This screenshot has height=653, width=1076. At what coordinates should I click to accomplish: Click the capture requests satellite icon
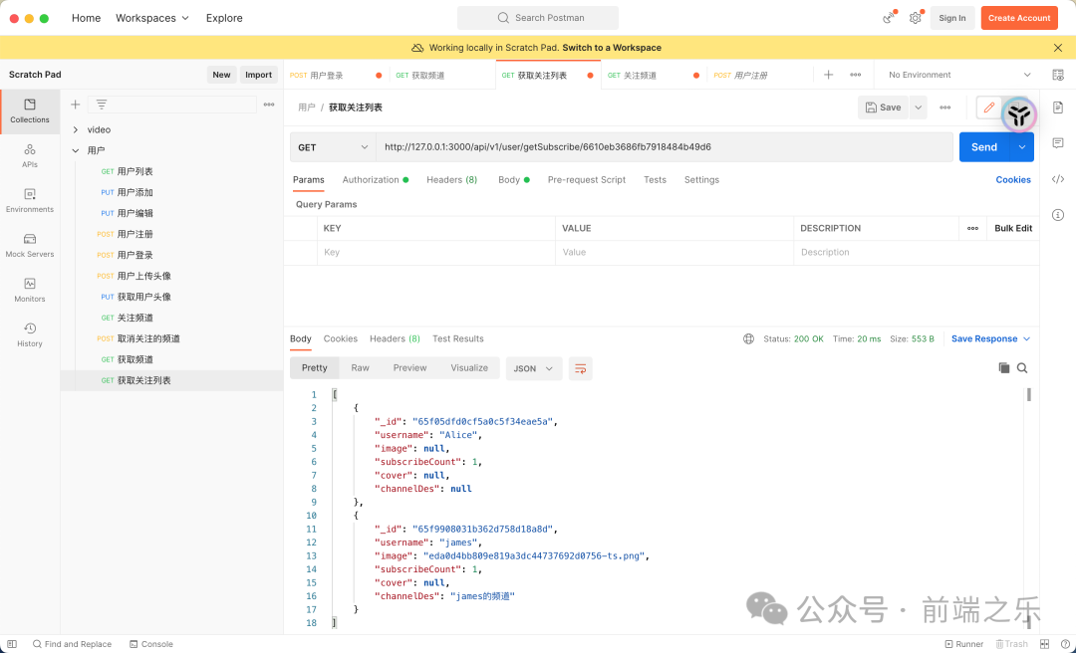pos(890,18)
